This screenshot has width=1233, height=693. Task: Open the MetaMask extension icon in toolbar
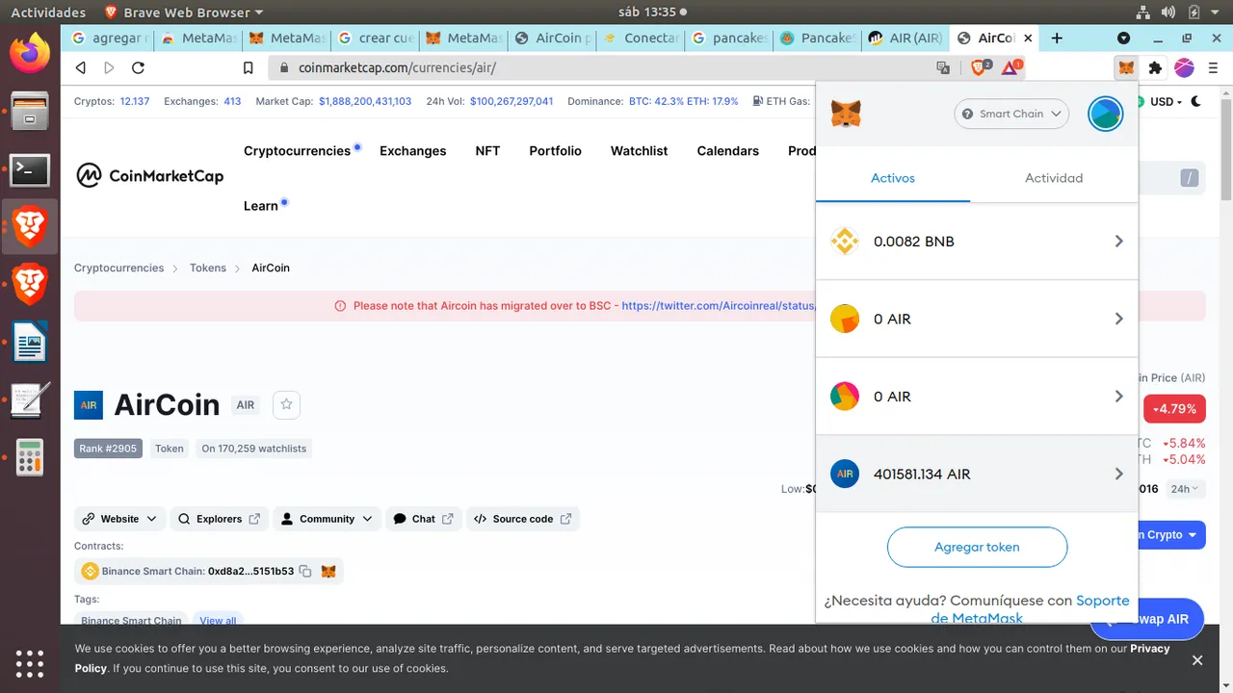tap(1126, 67)
